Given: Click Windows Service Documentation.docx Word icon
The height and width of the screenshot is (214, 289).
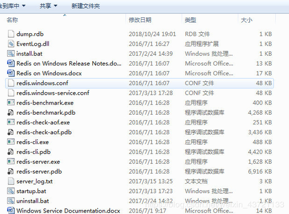Looking at the screenshot, I should pyautogui.click(x=11, y=210).
